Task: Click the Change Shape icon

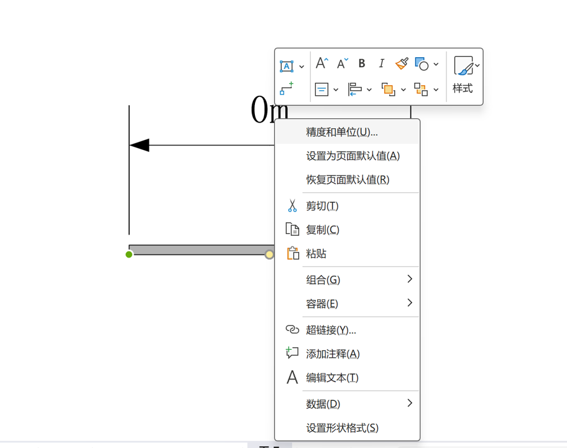Action: click(422, 63)
